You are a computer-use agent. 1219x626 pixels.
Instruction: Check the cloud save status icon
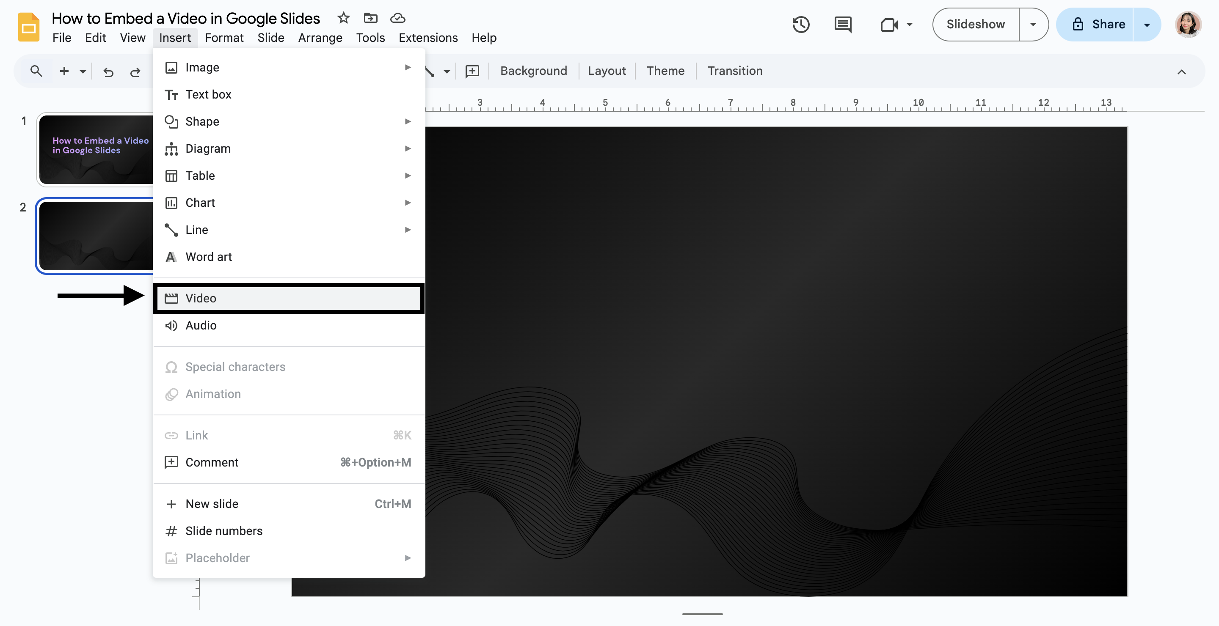pos(397,18)
